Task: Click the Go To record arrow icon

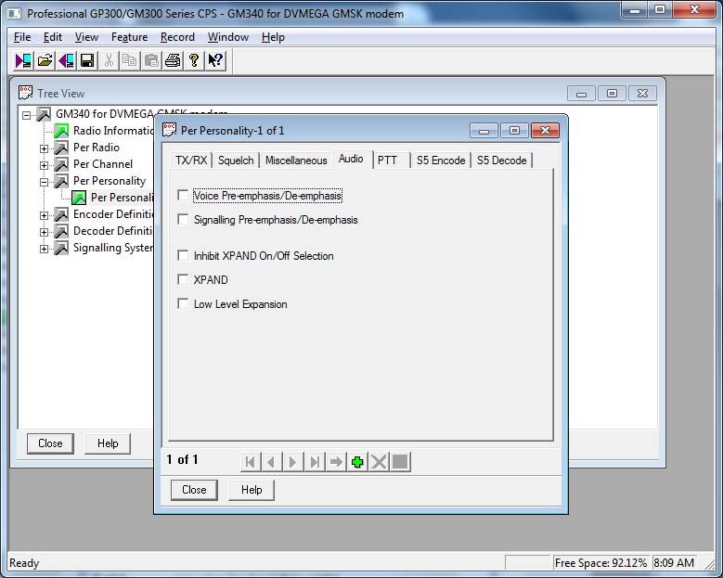Action: [336, 461]
